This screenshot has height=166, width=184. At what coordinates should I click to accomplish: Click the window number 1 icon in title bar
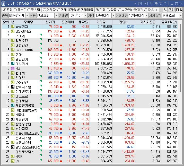pyautogui.click(x=3, y=4)
